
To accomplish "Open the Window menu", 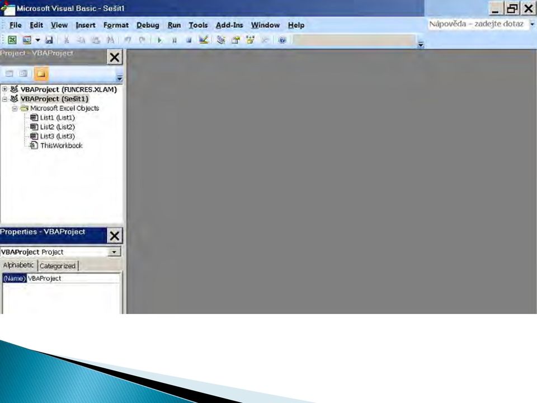I will 265,25.
